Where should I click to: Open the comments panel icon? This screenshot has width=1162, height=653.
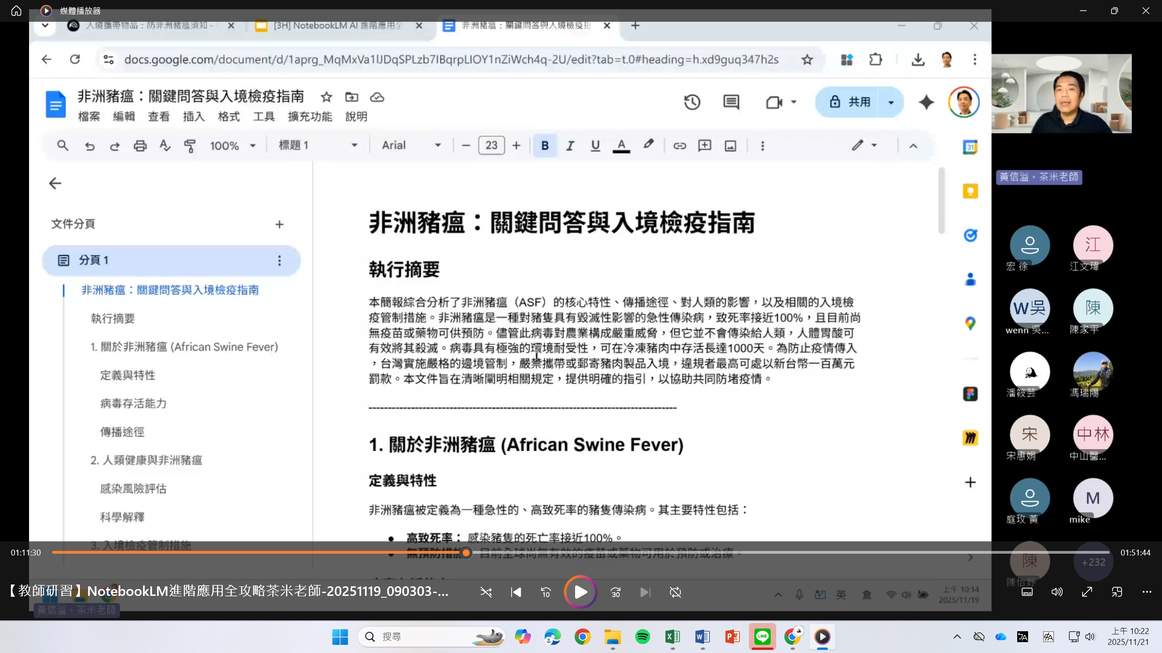point(731,102)
